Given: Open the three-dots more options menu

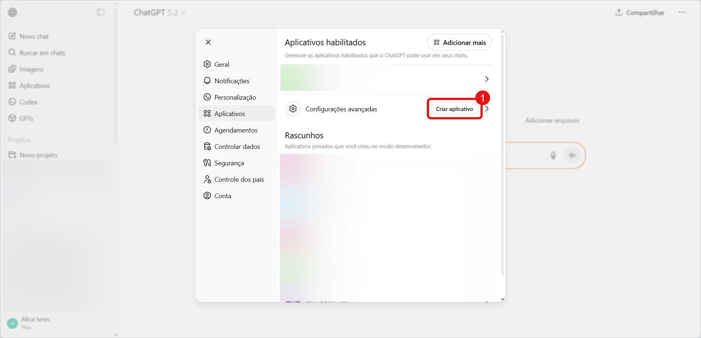Looking at the screenshot, I should click(682, 12).
